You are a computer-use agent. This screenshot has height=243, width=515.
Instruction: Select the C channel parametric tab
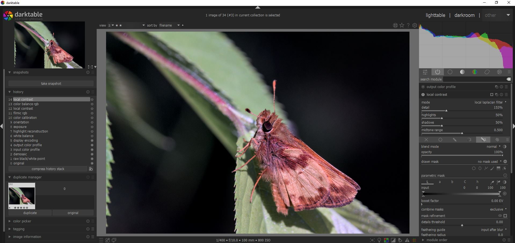coord(465,182)
